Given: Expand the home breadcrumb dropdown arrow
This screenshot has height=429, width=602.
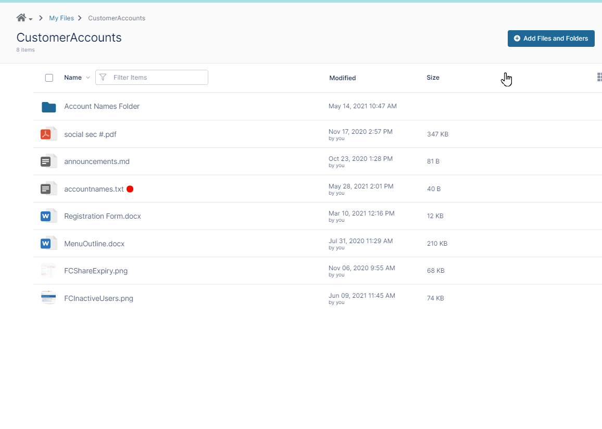Looking at the screenshot, I should point(31,19).
